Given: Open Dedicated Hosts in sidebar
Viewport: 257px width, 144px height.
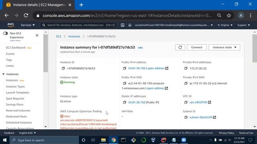Looking at the screenshot, I should [x=16, y=116].
